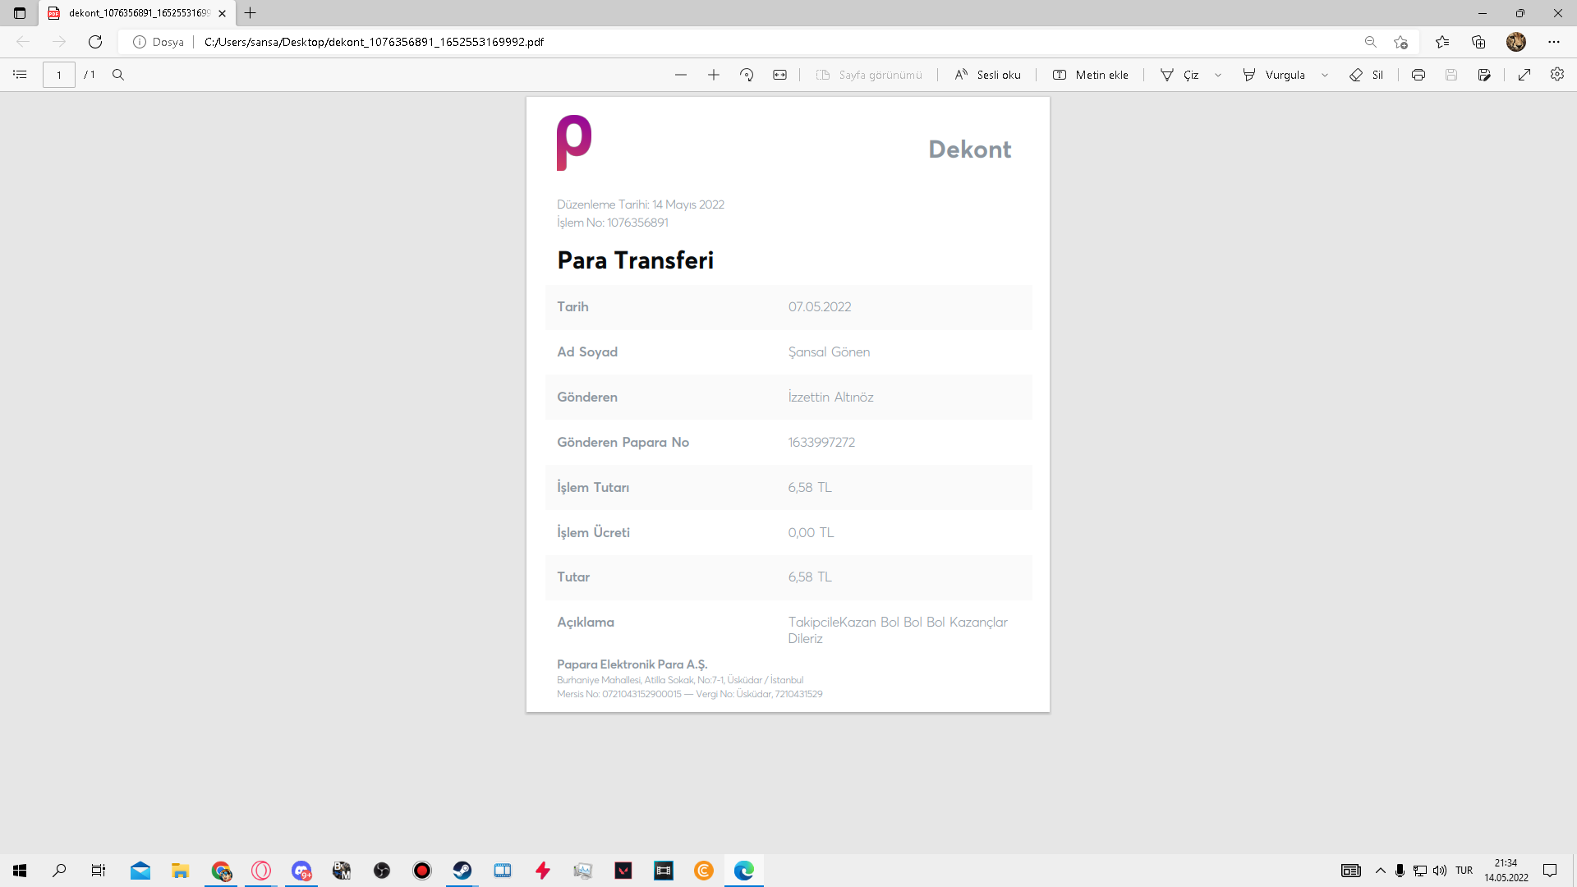Select the Sil eraser tool

[x=1367, y=75]
